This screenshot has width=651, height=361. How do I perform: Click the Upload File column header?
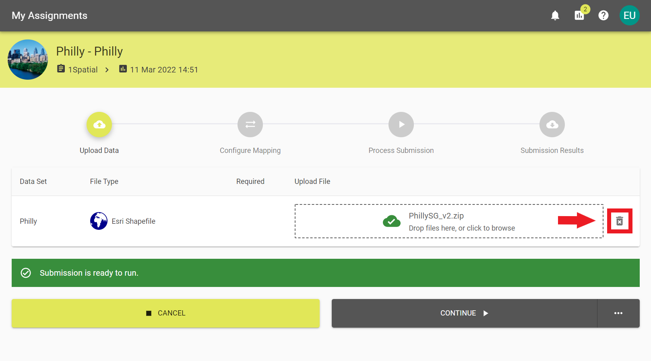click(x=312, y=182)
